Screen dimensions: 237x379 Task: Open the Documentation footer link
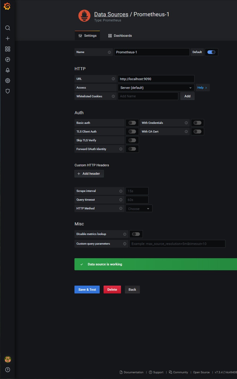(x=132, y=372)
